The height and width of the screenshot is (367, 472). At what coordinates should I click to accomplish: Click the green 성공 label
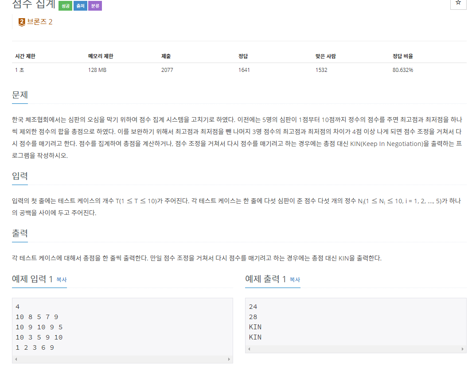[65, 6]
